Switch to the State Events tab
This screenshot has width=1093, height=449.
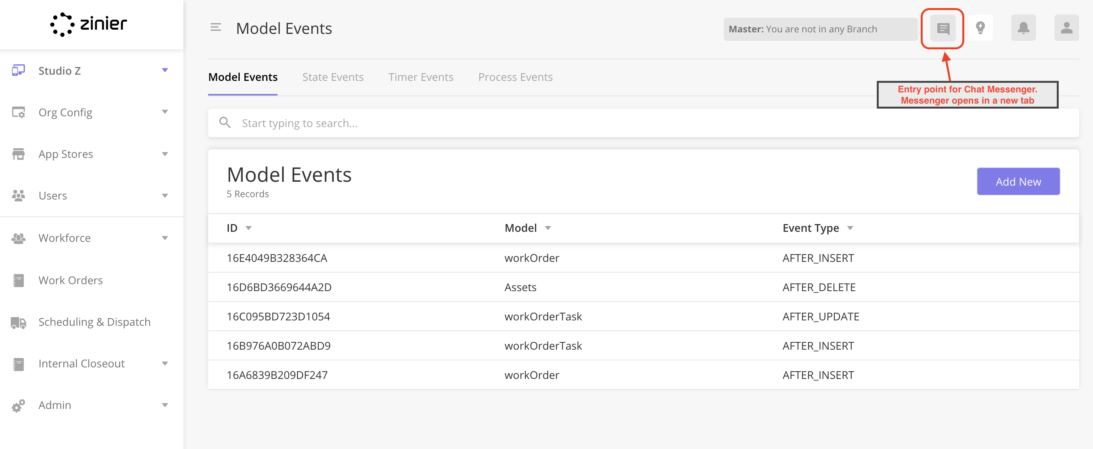coord(333,77)
